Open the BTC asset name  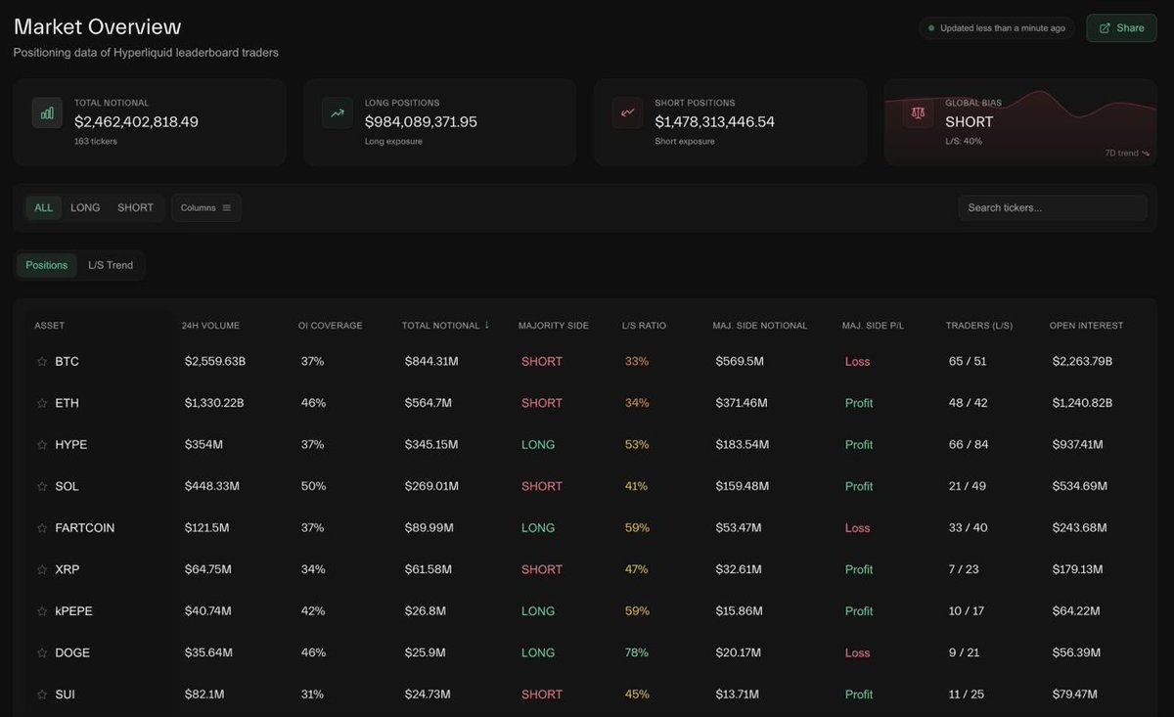(67, 362)
